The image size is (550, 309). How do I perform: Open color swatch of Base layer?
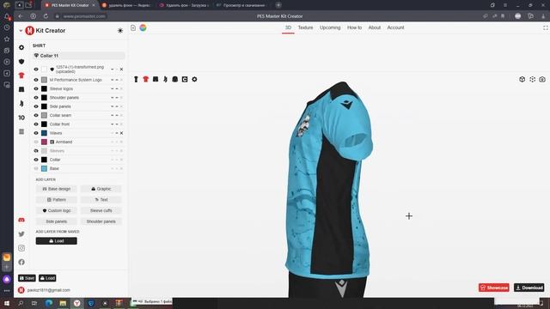click(x=44, y=168)
